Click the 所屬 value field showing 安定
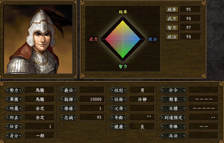This screenshot has width=224, height=143. click(40, 109)
